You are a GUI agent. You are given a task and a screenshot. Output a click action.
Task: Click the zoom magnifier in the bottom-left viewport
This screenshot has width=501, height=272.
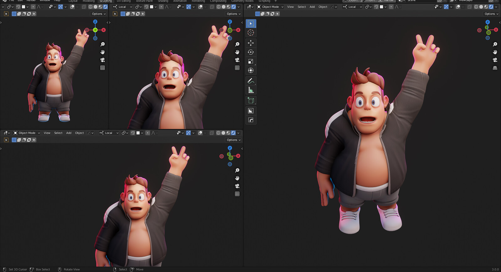click(x=237, y=170)
